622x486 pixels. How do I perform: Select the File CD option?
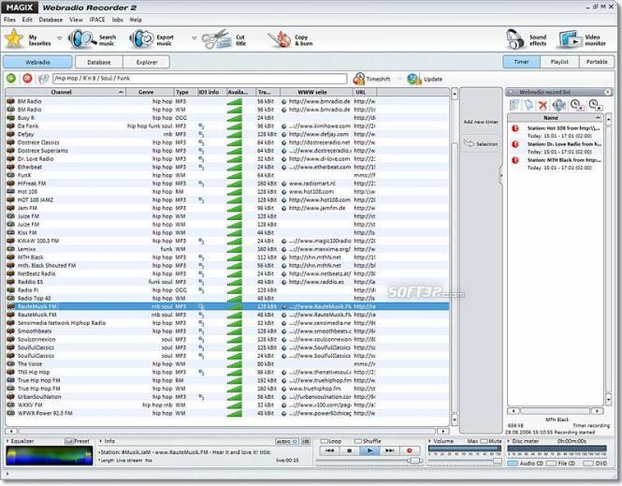(551, 464)
